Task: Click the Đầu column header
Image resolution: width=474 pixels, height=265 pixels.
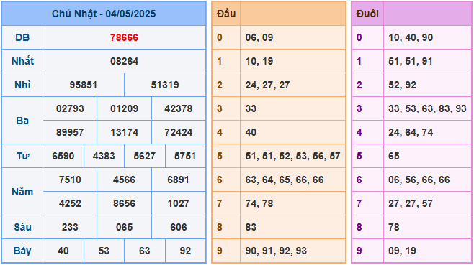Action: [226, 14]
